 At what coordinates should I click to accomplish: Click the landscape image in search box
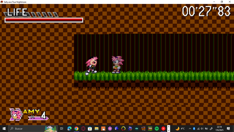click(x=51, y=129)
